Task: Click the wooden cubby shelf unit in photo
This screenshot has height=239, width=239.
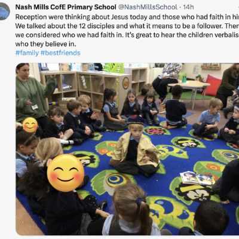Action: (x=85, y=88)
